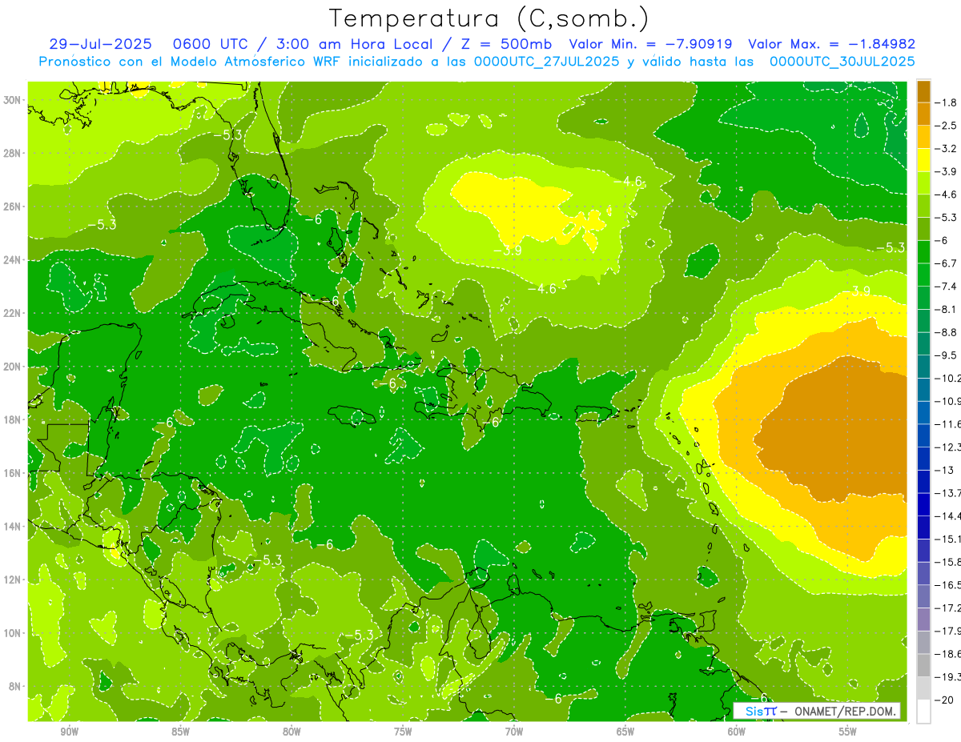Select the date text '29-Jul-2025'
Viewport: 961px width, 742px height.
(99, 44)
